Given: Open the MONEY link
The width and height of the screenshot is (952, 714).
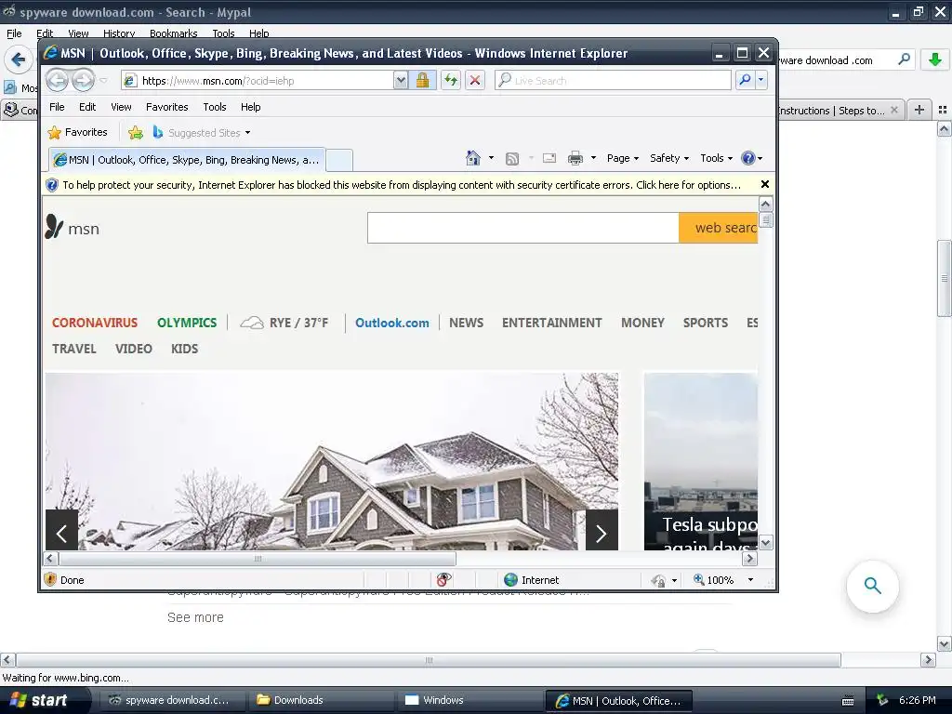Looking at the screenshot, I should 643,323.
